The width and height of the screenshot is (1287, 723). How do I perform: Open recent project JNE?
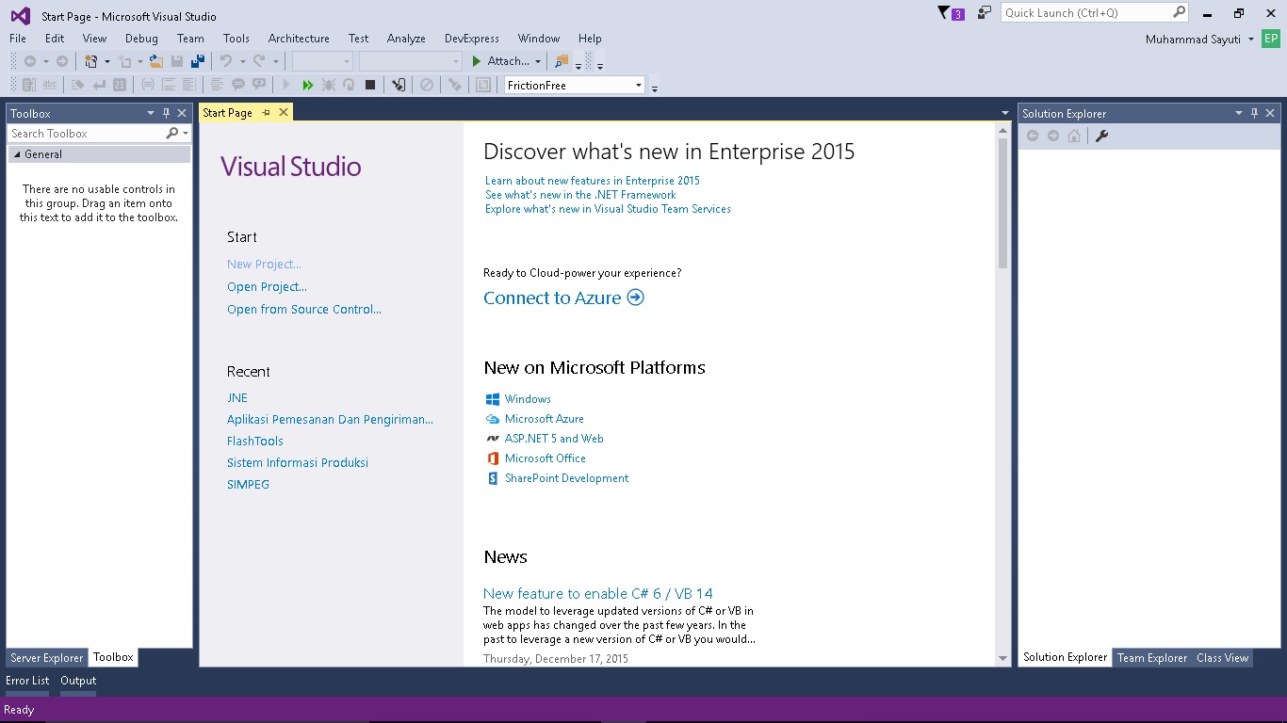pos(237,398)
